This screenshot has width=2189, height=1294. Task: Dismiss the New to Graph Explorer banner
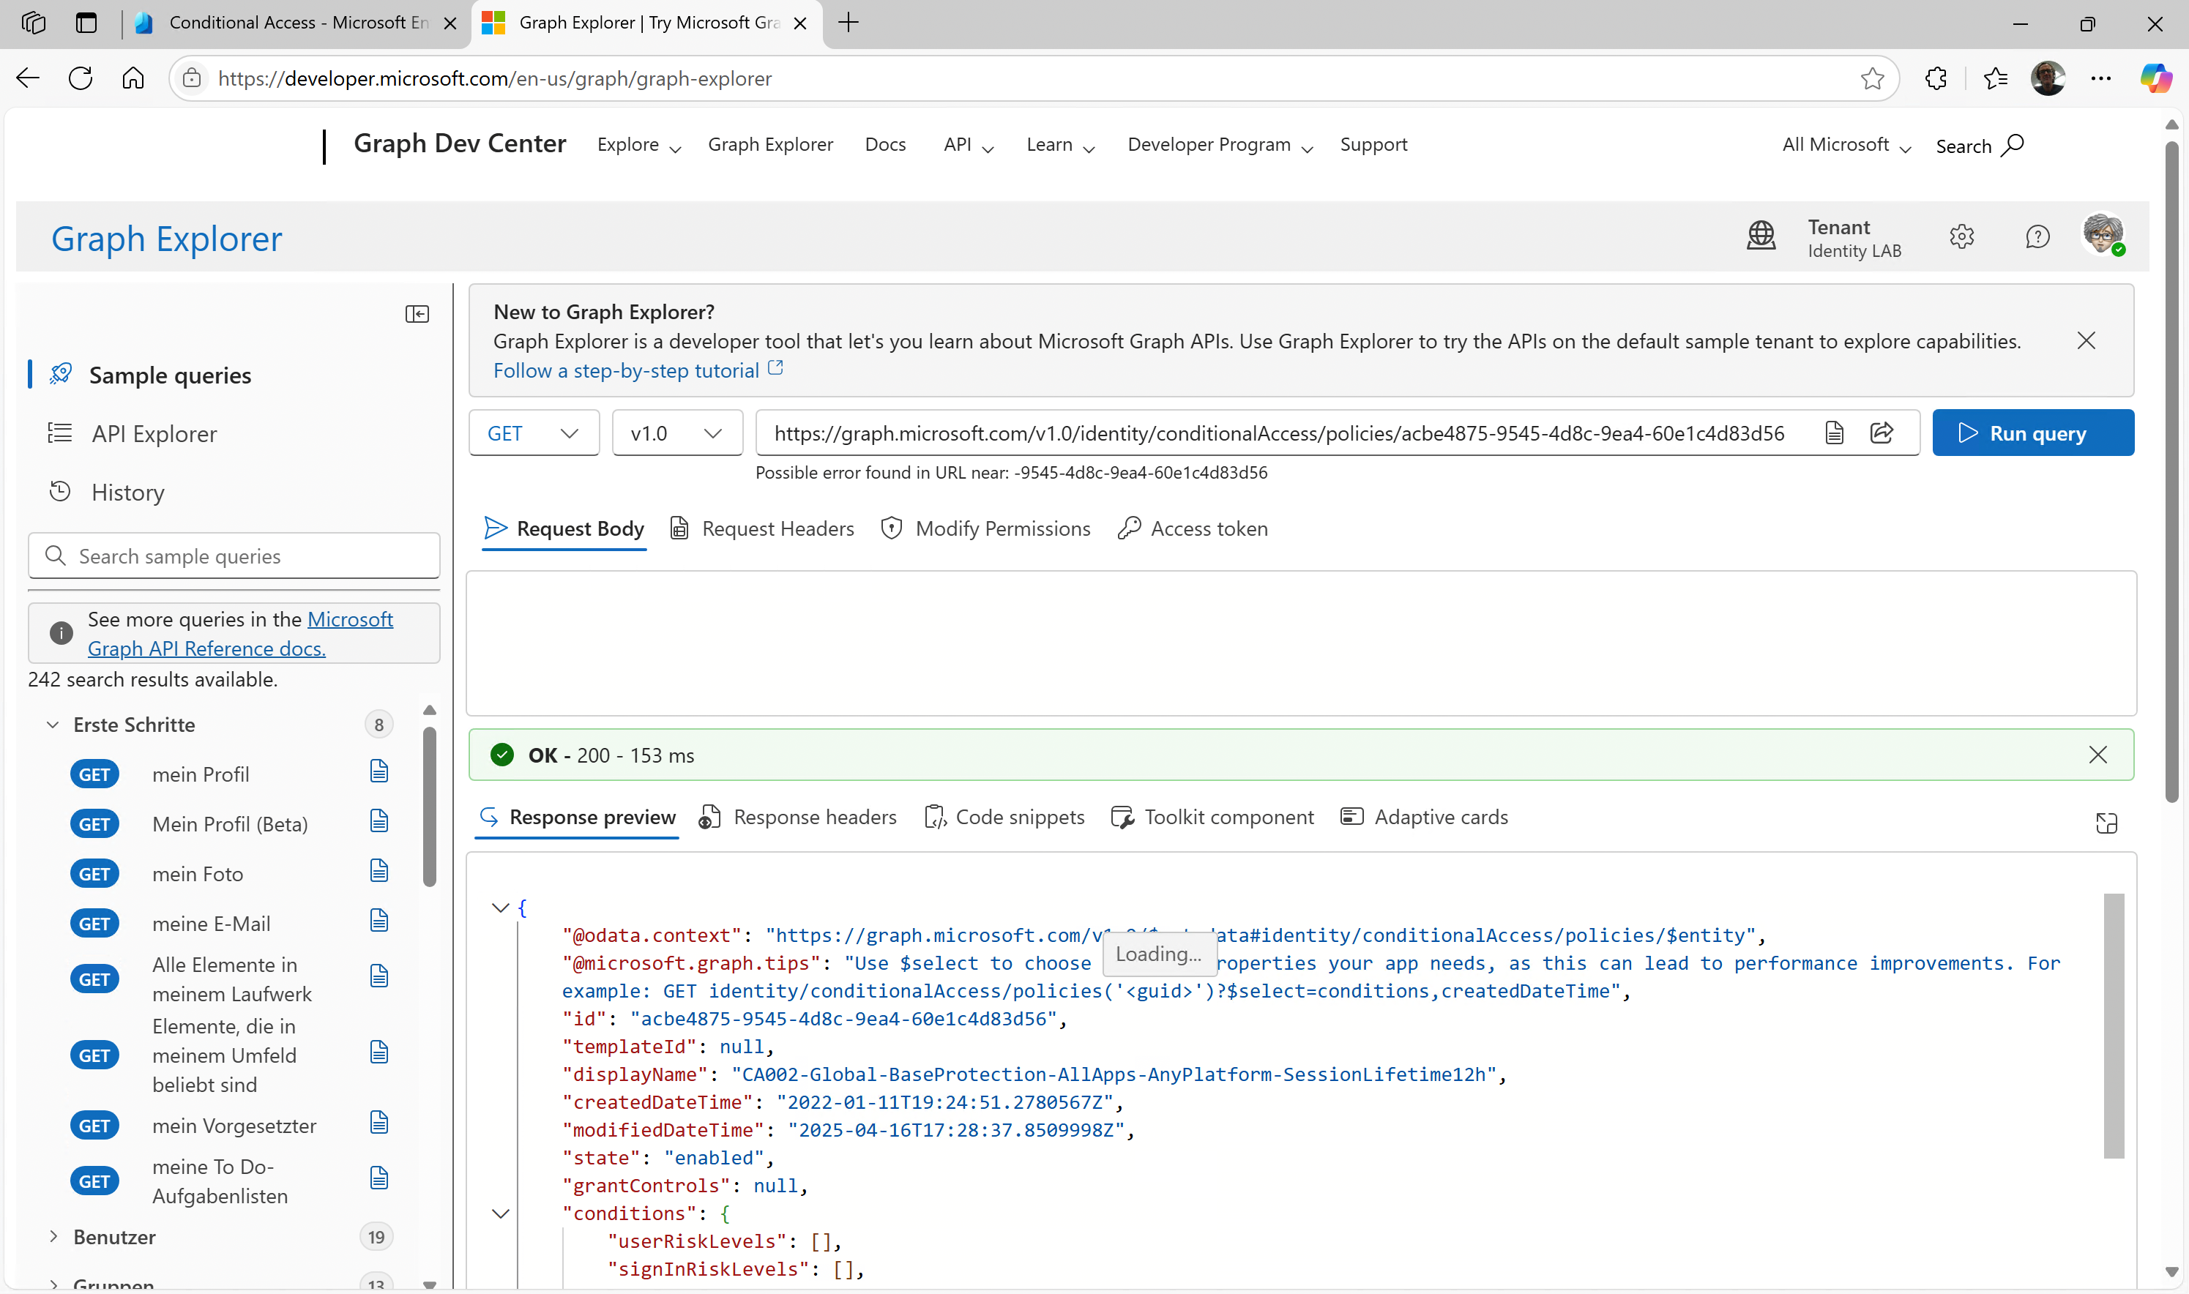(2086, 340)
